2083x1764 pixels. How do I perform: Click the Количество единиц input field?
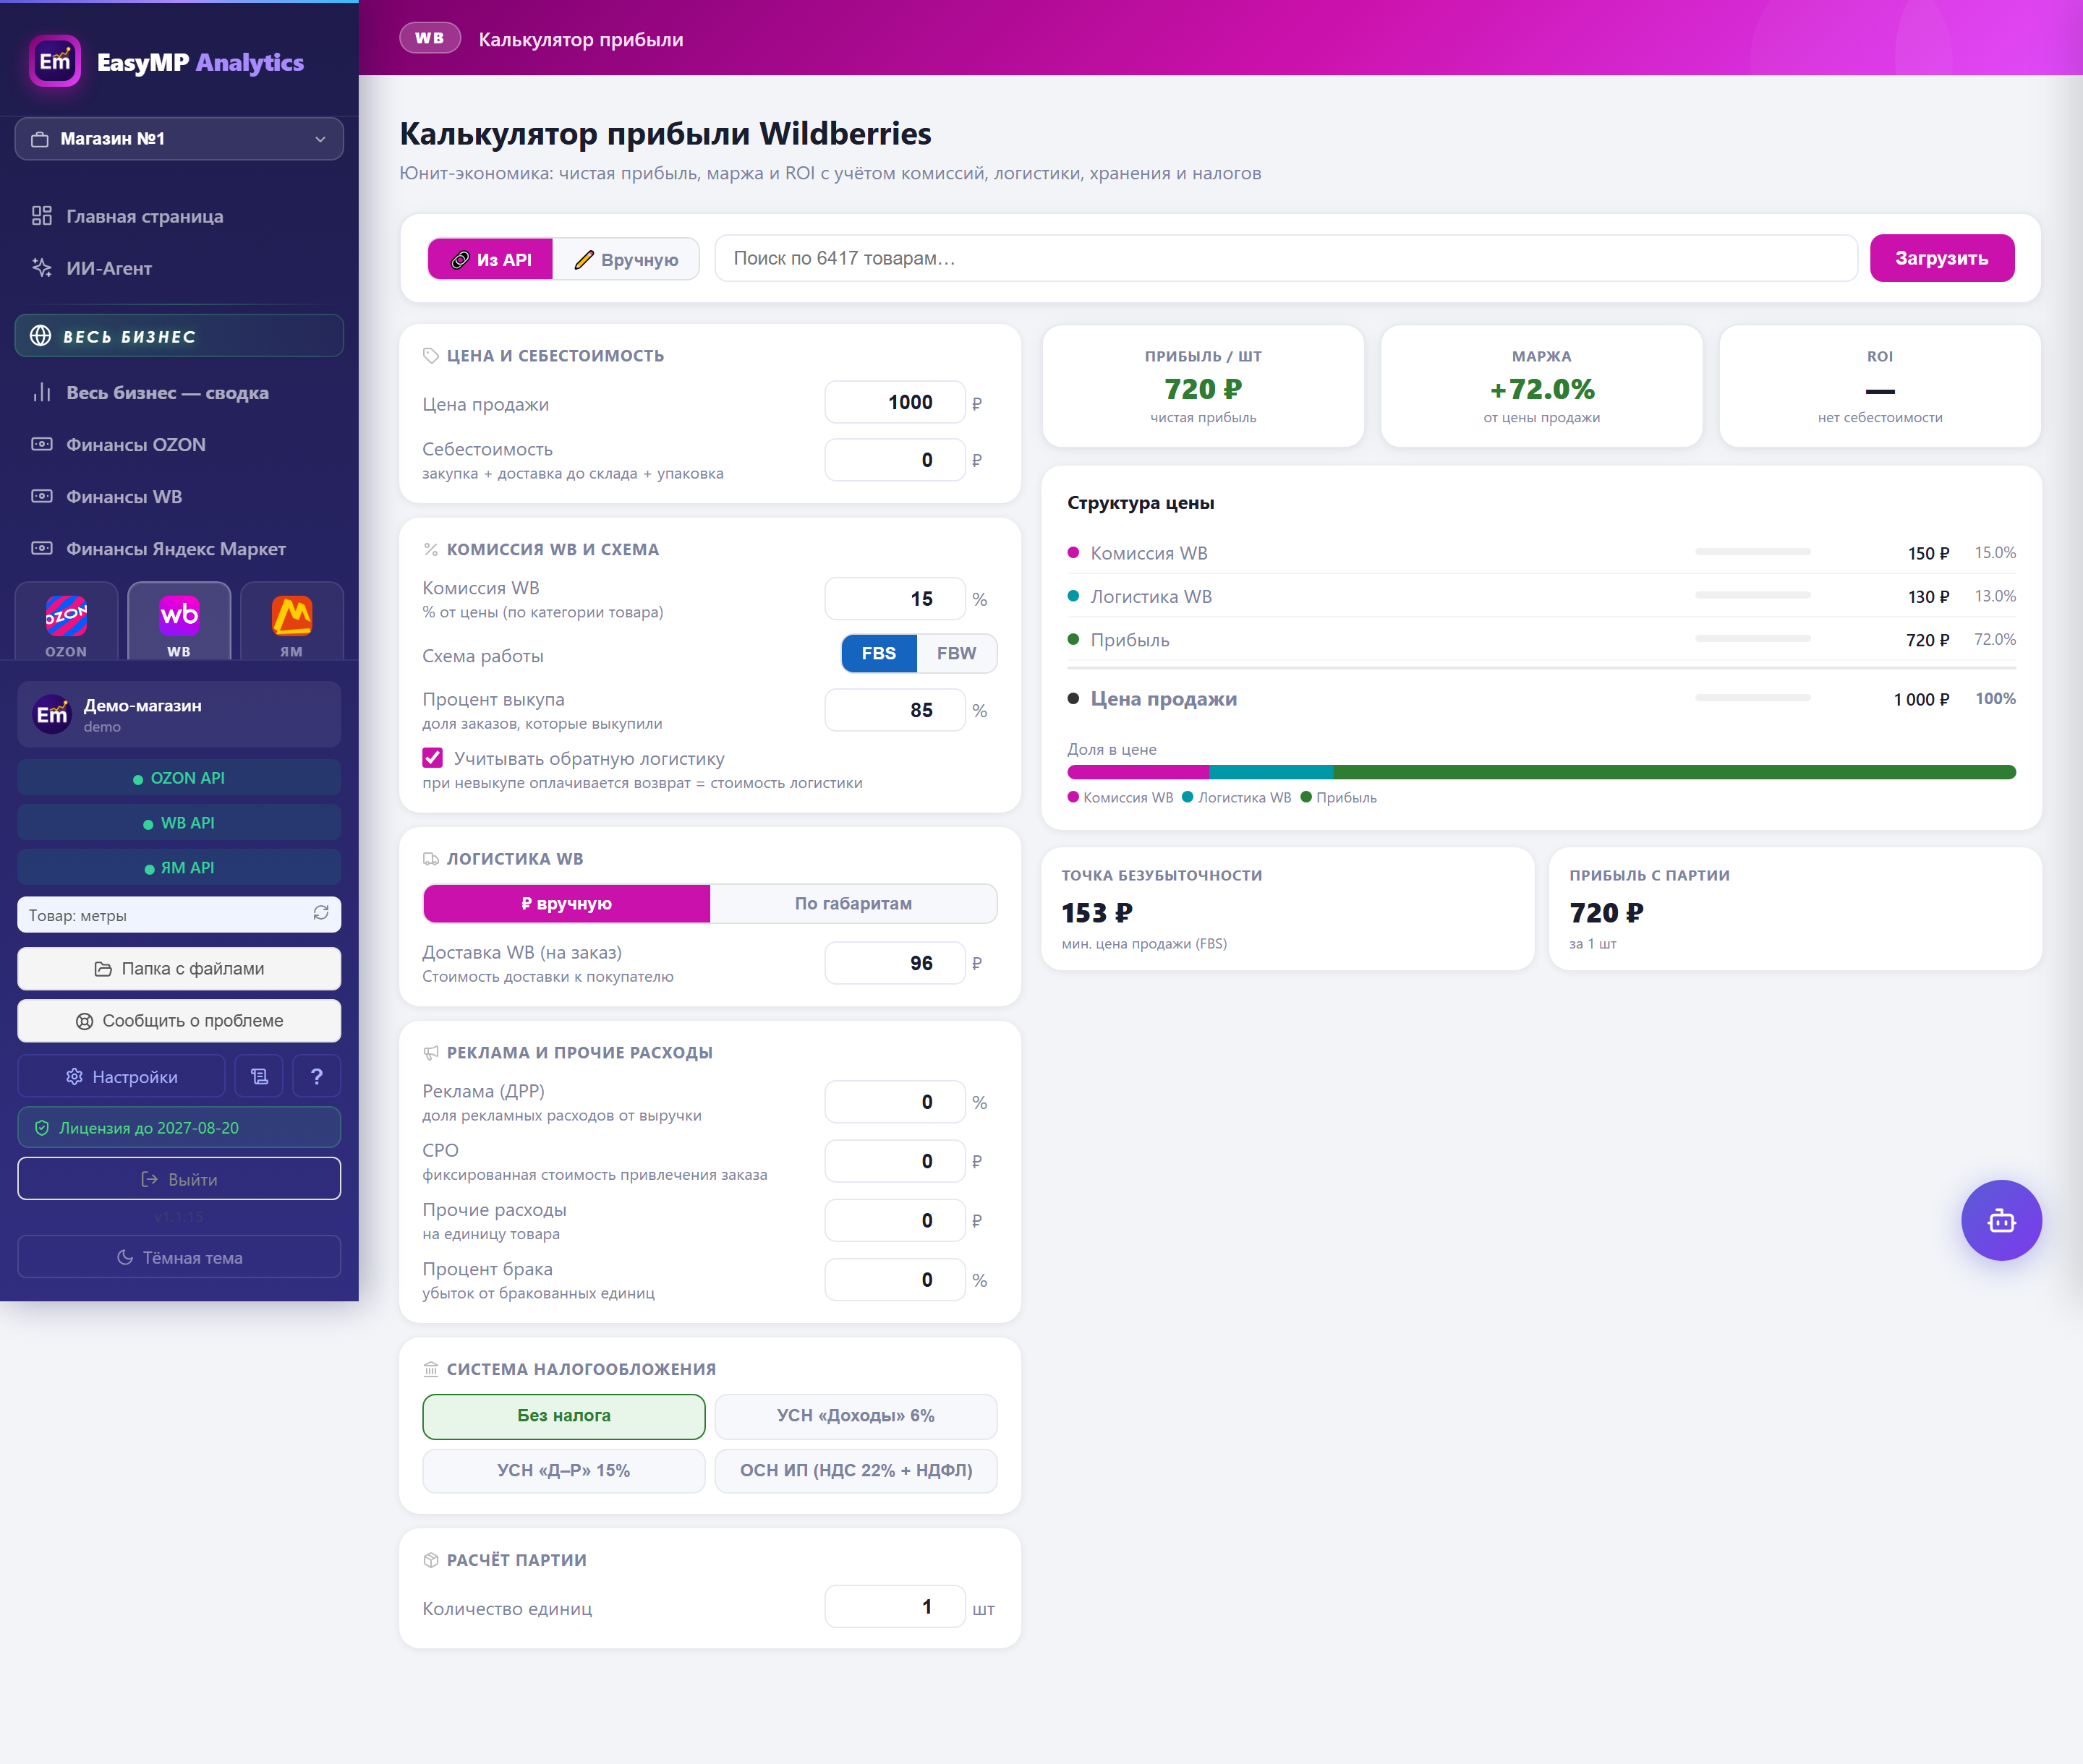(895, 1607)
